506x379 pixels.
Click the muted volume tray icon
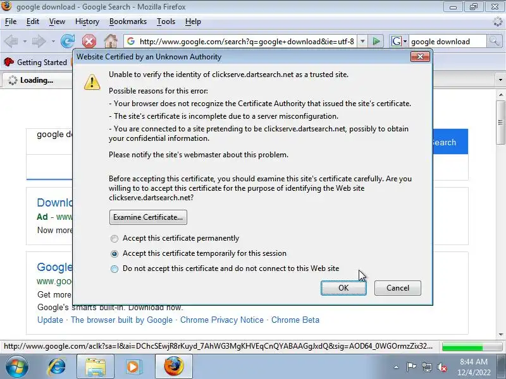pos(442,367)
